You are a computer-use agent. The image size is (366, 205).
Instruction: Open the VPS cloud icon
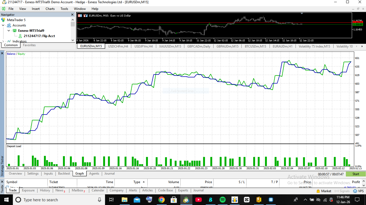click(355, 191)
